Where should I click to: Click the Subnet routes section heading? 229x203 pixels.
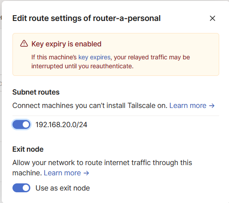tap(36, 92)
